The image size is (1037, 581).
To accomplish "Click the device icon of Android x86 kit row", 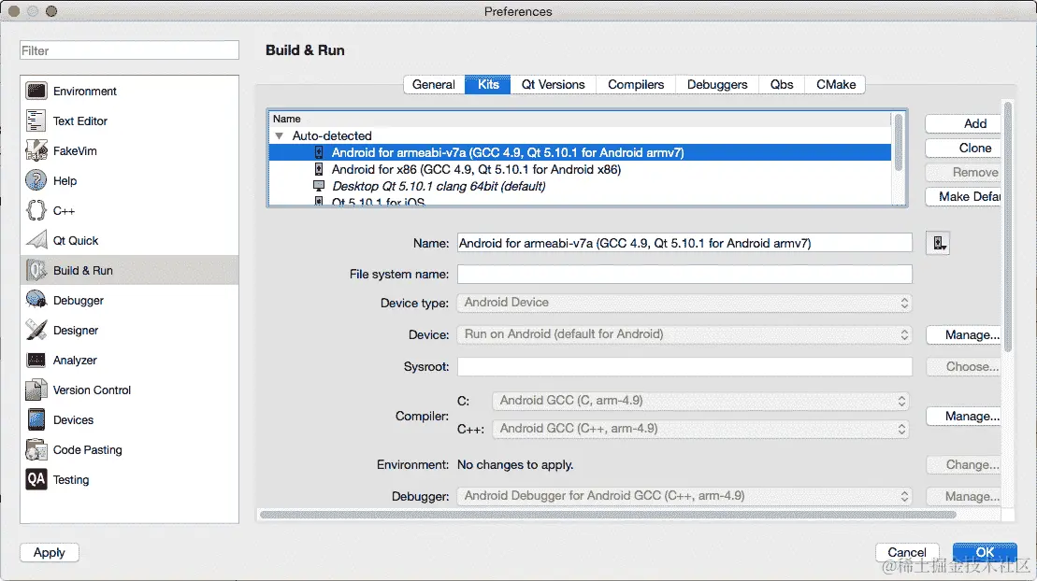I will [x=319, y=169].
